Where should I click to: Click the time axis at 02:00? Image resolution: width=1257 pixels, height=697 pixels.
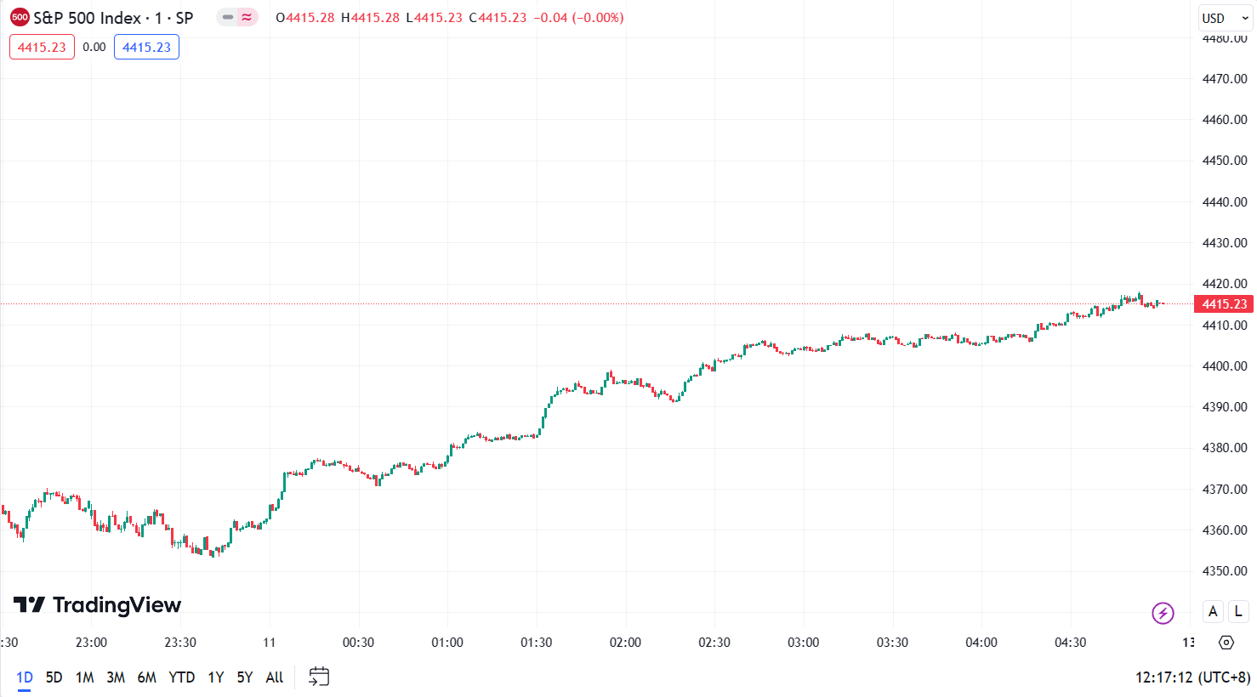coord(625,643)
